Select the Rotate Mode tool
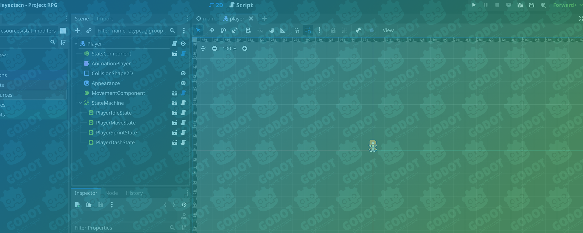Image resolution: width=583 pixels, height=233 pixels. 223,30
